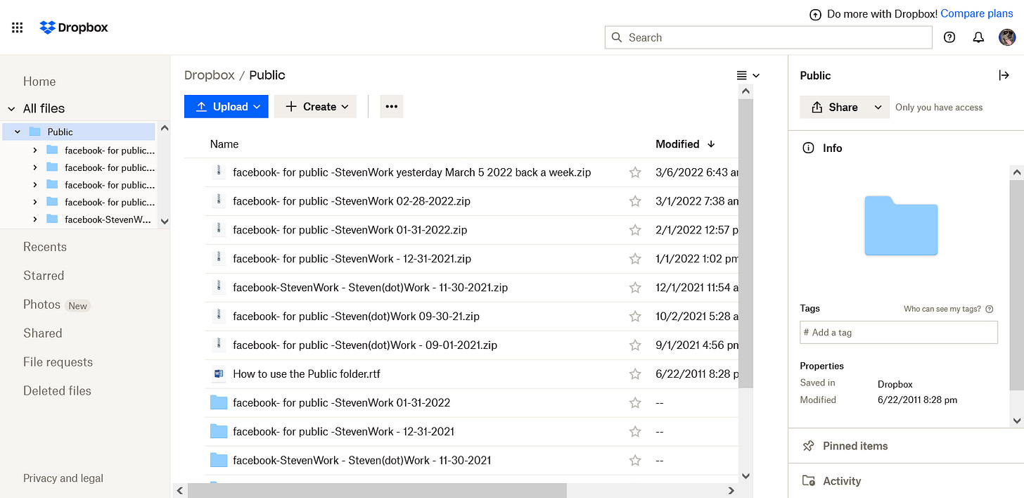Click the details pane vertical scrollbar
Viewport: 1024px width, 498px height.
click(x=1016, y=285)
